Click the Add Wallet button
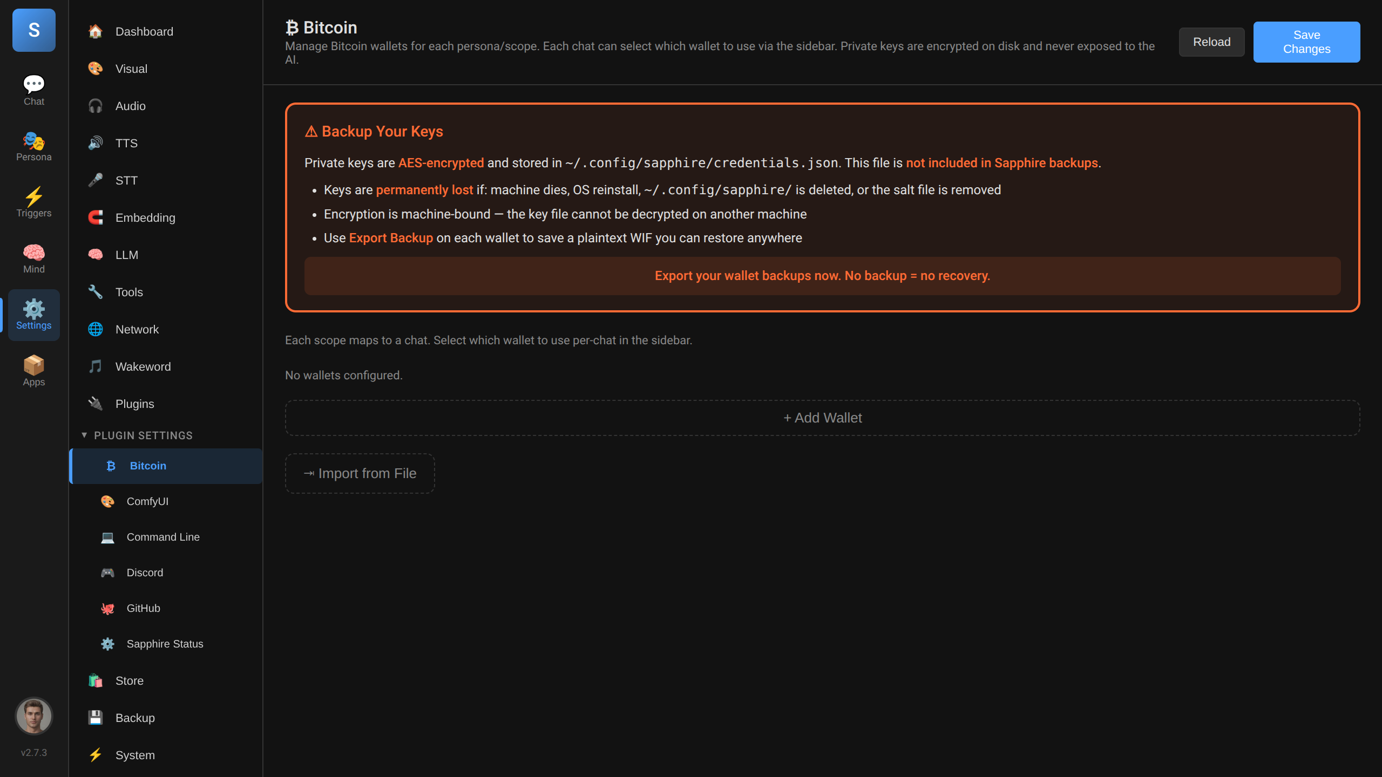The height and width of the screenshot is (777, 1382). (x=822, y=418)
